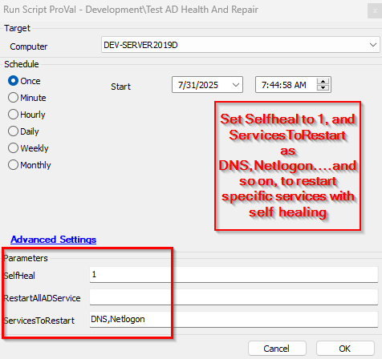Focus the RestartAllADService input field
The image size is (382, 359).
coord(234,297)
